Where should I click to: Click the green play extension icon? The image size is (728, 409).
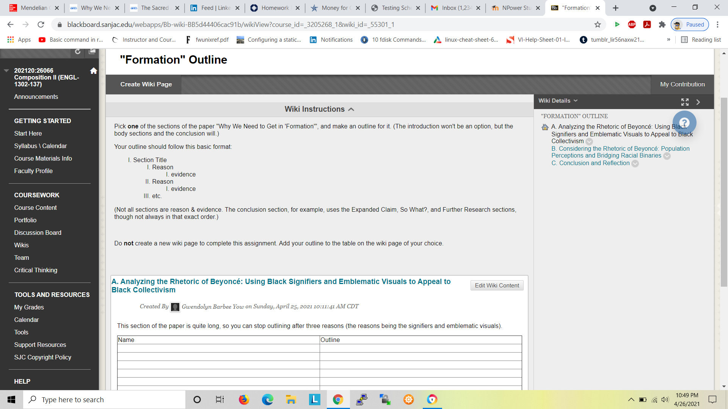[x=617, y=25]
